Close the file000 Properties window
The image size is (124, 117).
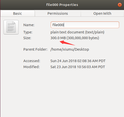pyautogui.click(x=120, y=5)
